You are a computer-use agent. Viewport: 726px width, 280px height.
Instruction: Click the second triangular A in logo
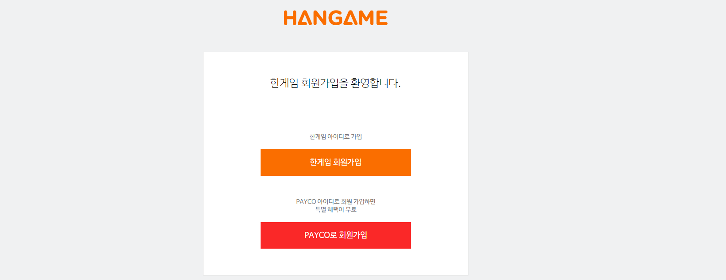pos(350,18)
